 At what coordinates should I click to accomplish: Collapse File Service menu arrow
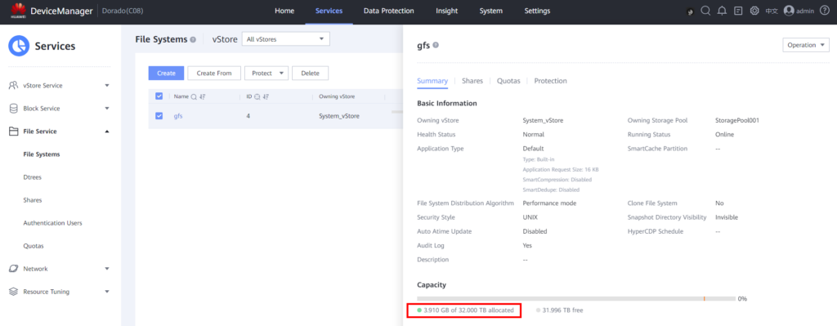coord(107,132)
